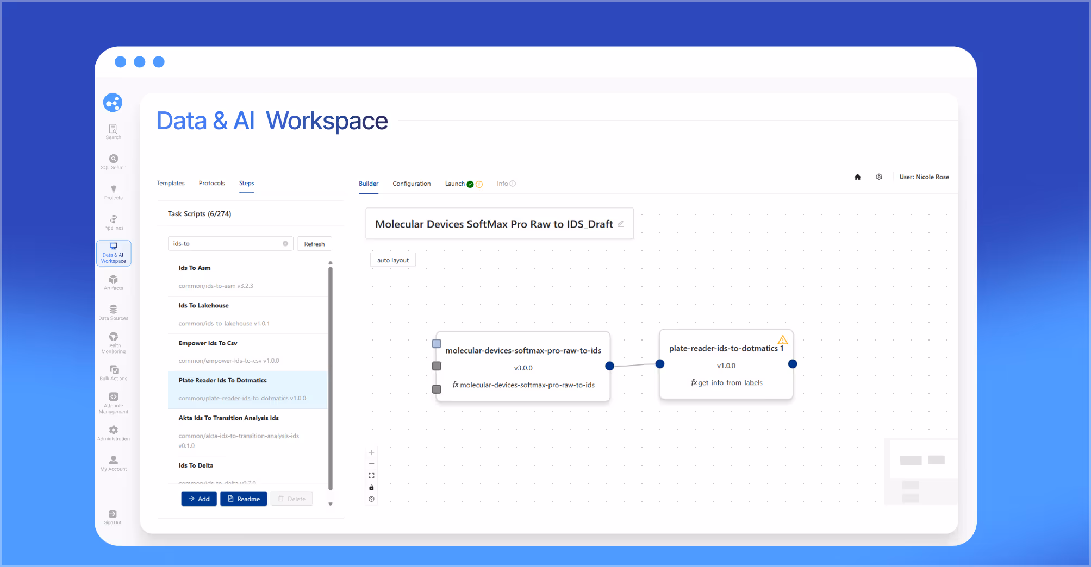This screenshot has width=1091, height=567.
Task: Click the User: Nicole Rose label
Action: 924,177
